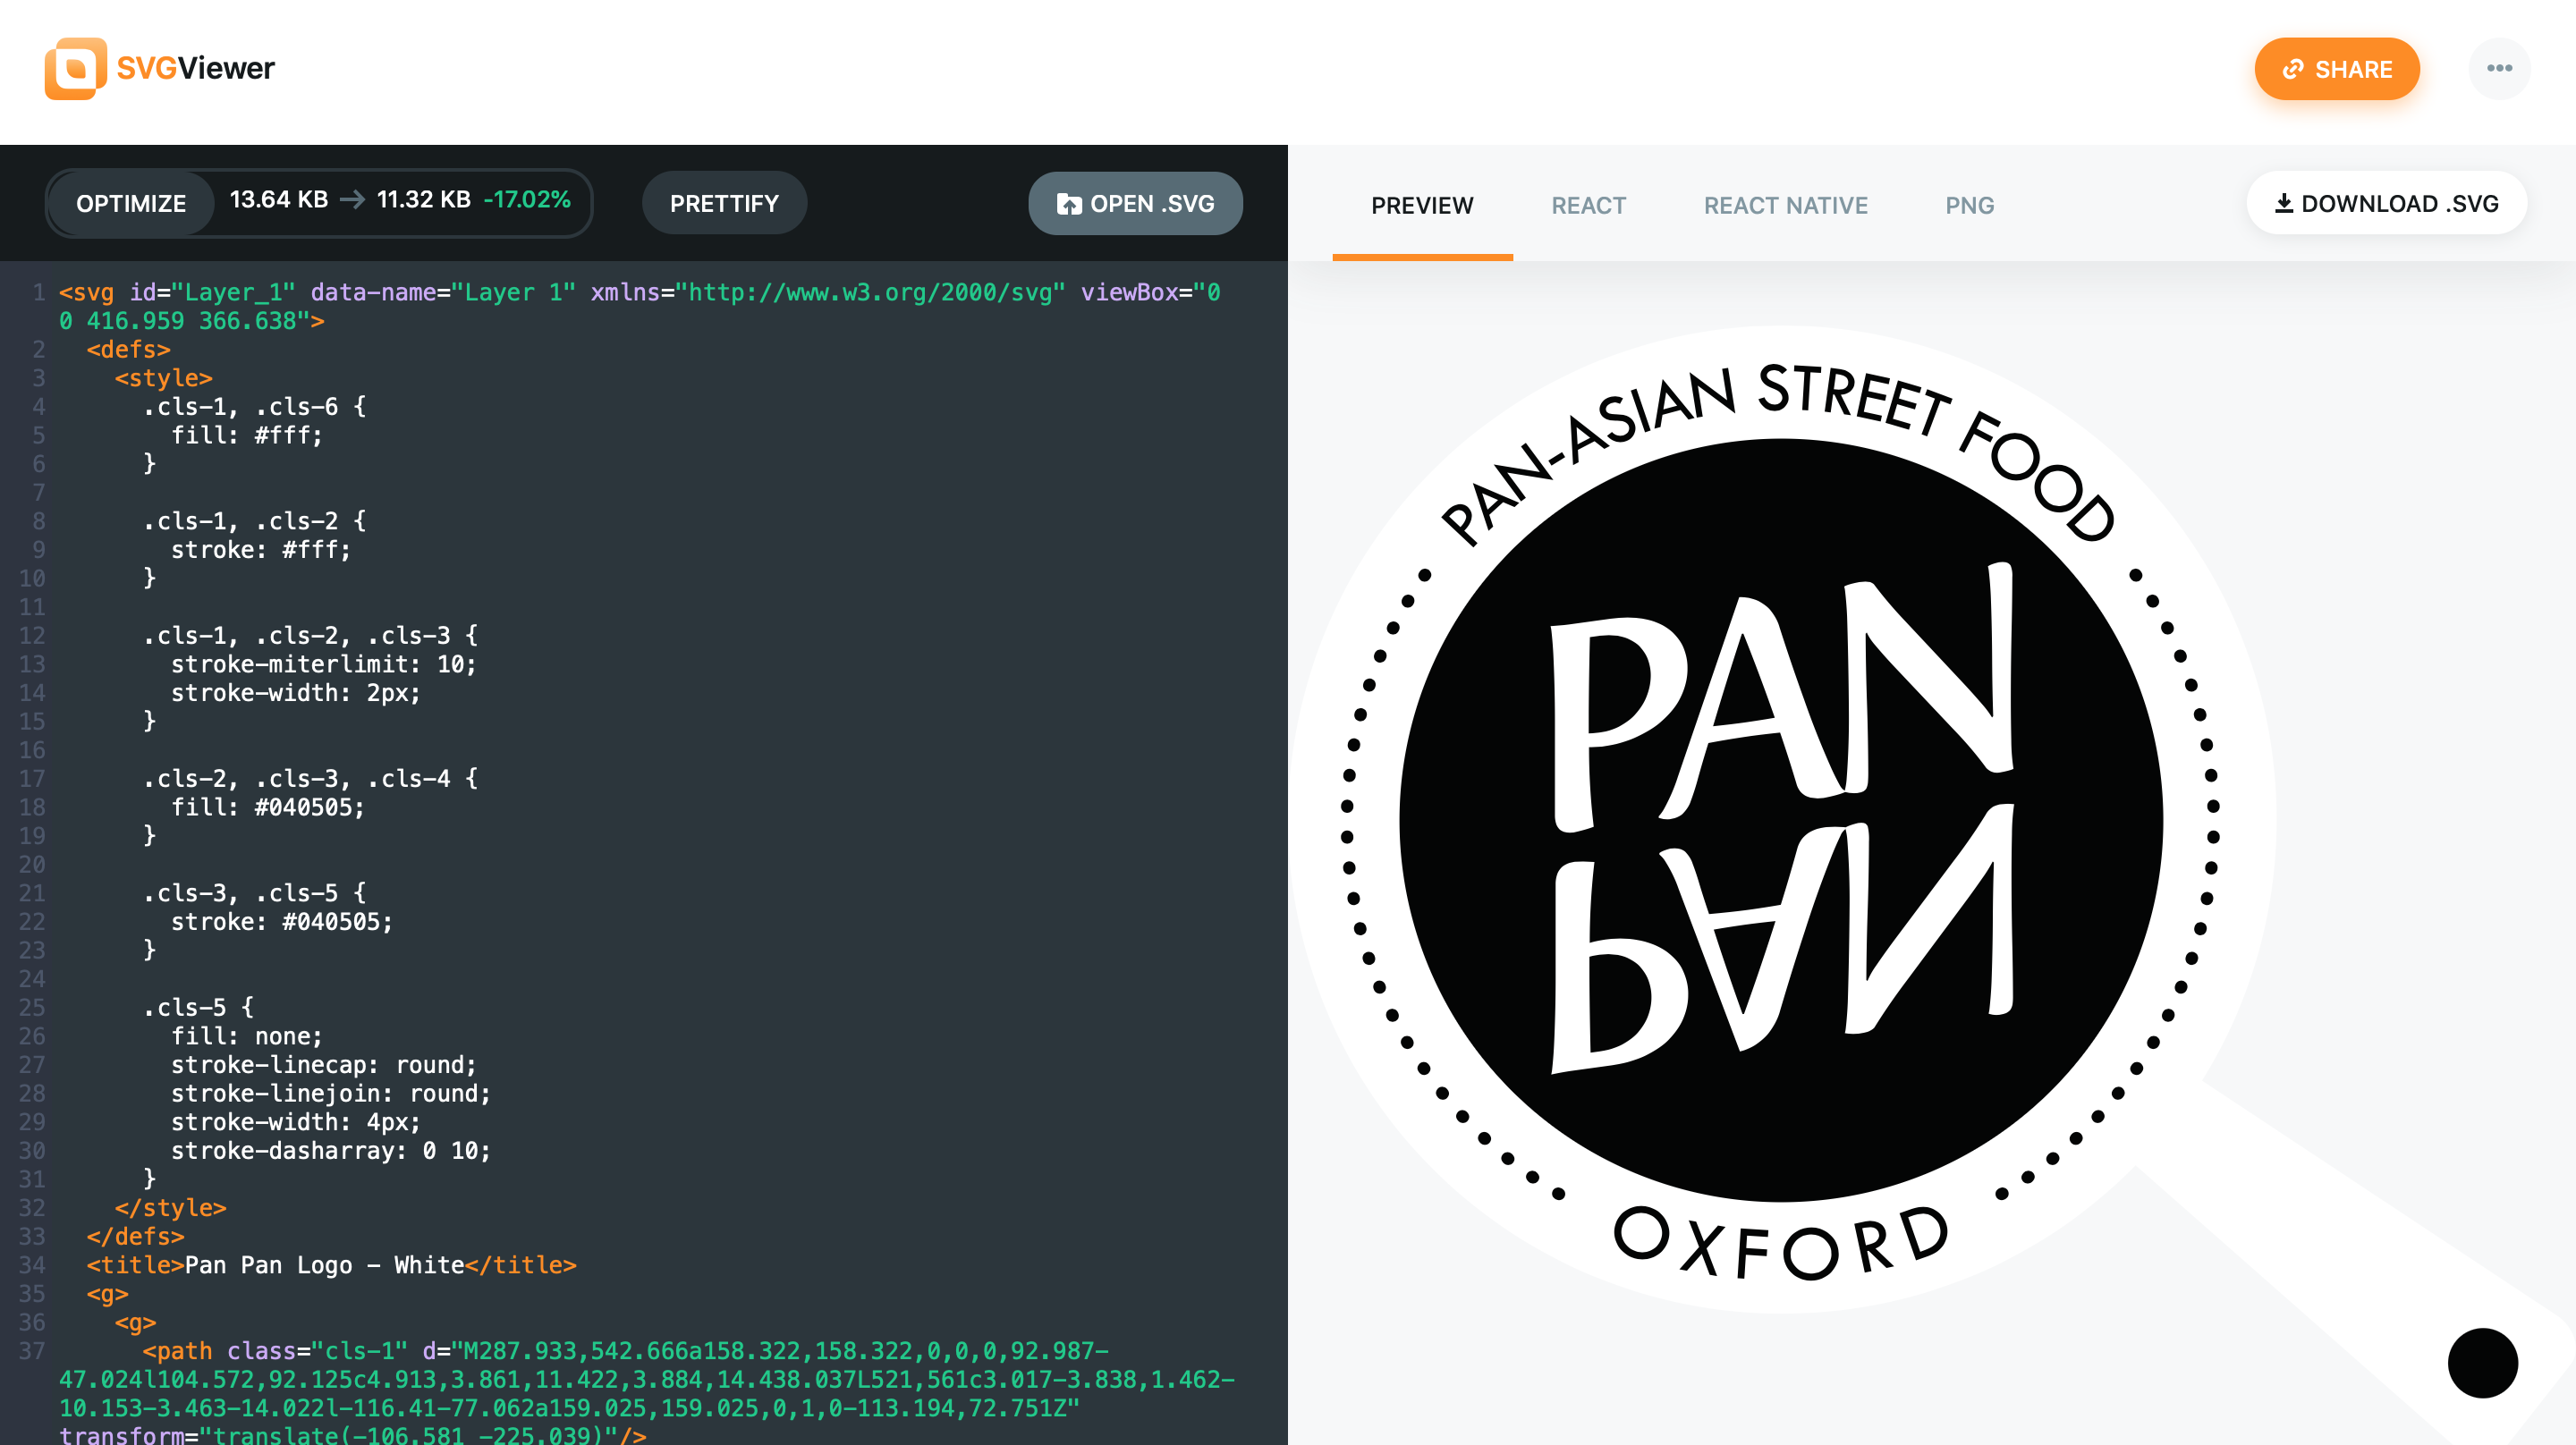Click the '.cls-1, .cls-2, .cls-3 {' selector line
This screenshot has width=2576, height=1445.
point(310,635)
